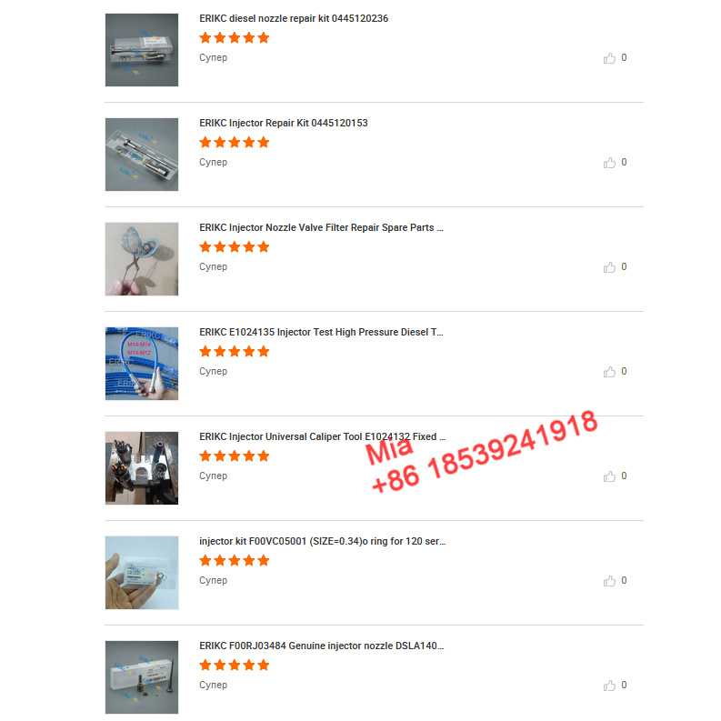721x721 pixels.
Task: Open ERIKC E1024135 Injector Test title link
Action: (321, 332)
